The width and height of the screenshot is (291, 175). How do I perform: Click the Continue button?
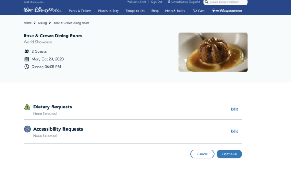(x=229, y=154)
